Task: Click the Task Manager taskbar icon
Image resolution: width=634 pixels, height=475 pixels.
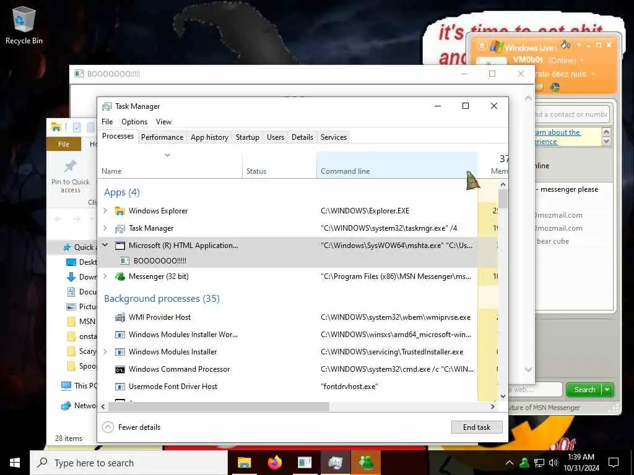Action: [x=335, y=463]
